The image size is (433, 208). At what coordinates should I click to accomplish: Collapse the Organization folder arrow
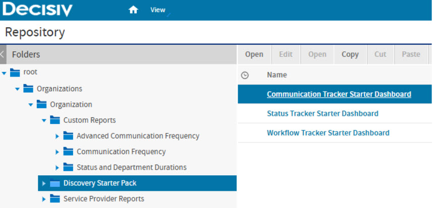click(x=31, y=105)
